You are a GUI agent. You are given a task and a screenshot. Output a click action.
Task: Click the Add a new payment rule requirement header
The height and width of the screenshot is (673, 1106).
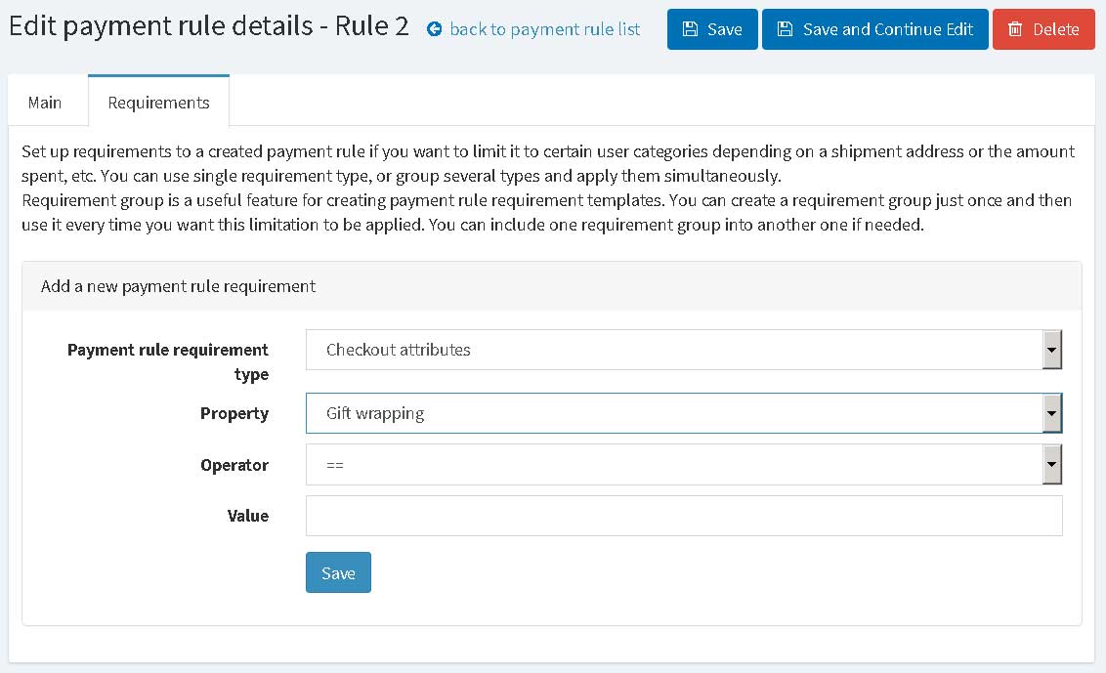pyautogui.click(x=178, y=285)
